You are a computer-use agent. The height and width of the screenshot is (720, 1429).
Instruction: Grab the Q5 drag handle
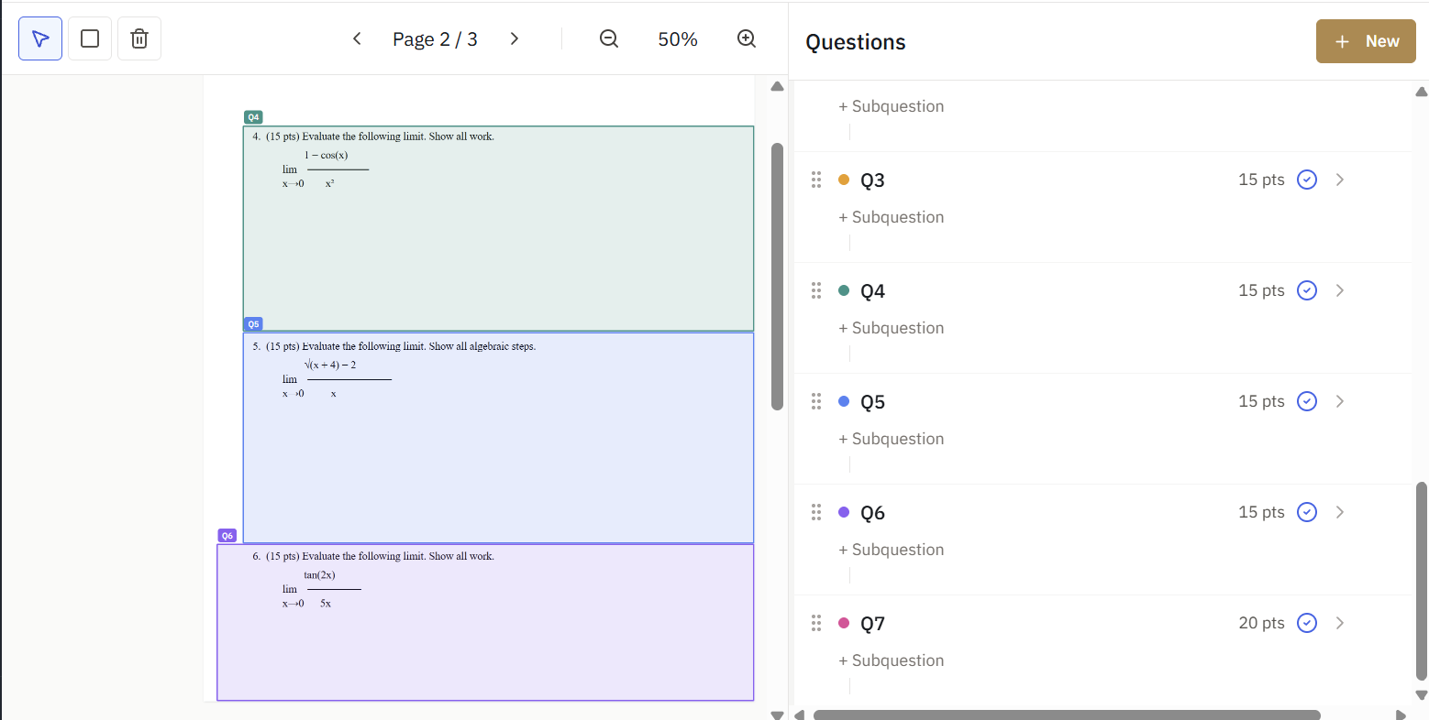816,401
